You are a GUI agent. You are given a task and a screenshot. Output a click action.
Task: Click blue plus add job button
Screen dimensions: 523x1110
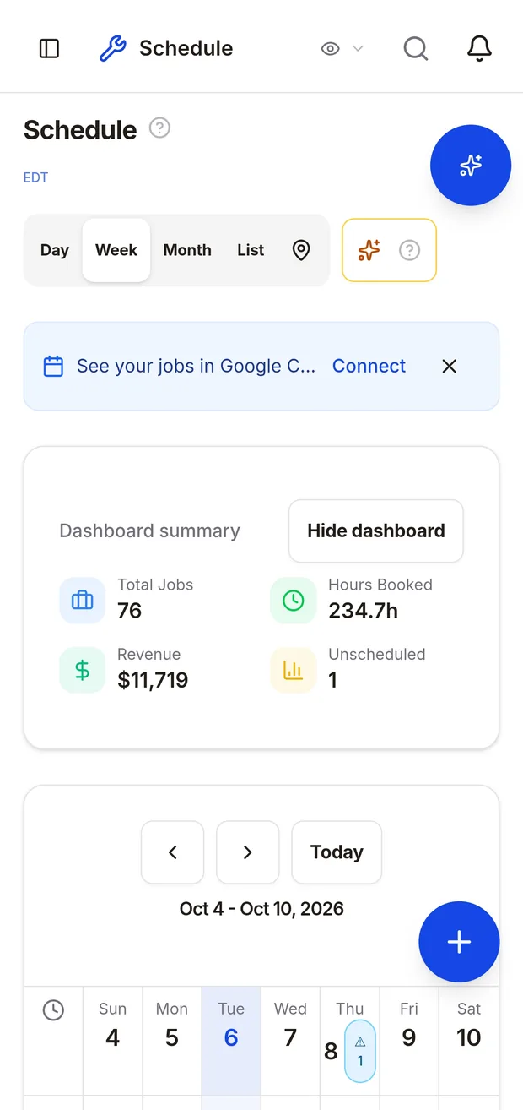459,942
